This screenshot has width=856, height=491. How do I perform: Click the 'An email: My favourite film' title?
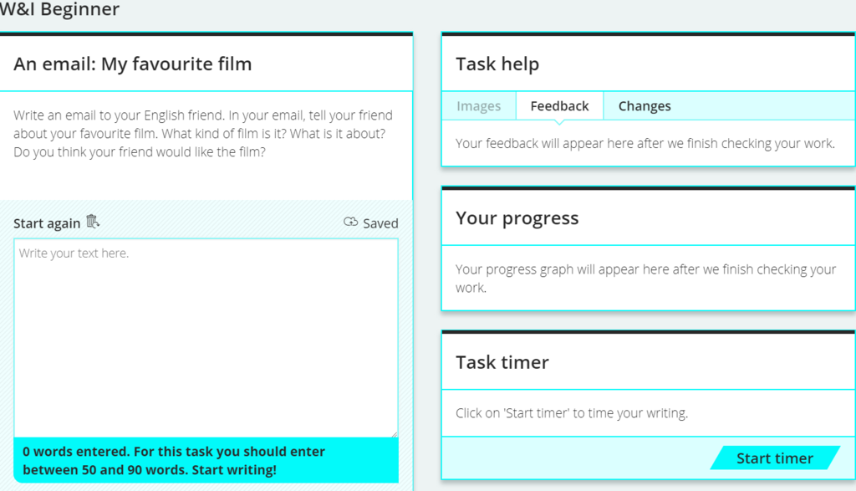click(133, 64)
